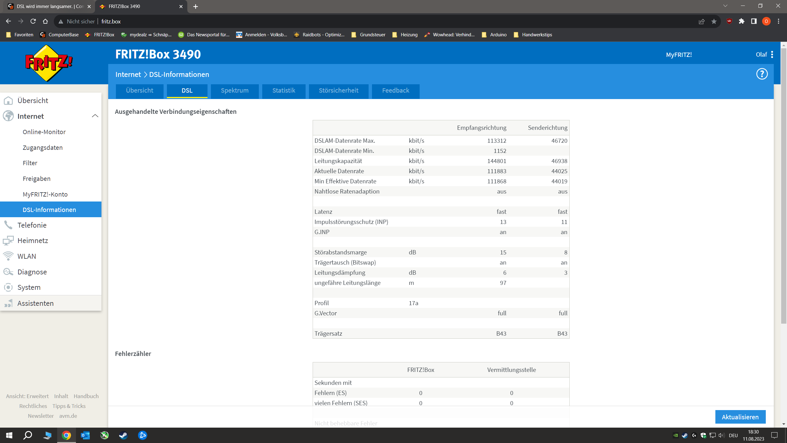
Task: Open Telefonie section with phone icon
Action: click(x=32, y=225)
